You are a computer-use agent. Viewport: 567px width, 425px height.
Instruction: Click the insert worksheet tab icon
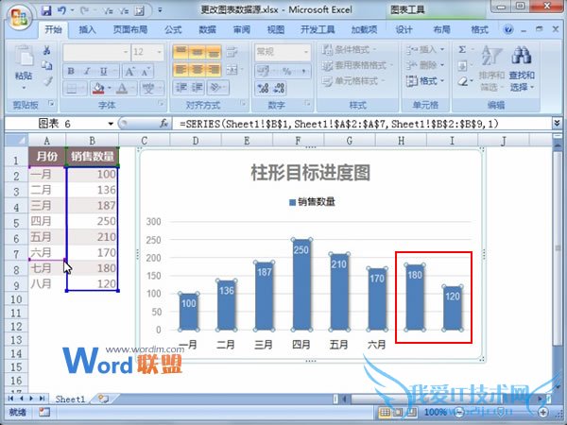tap(103, 399)
